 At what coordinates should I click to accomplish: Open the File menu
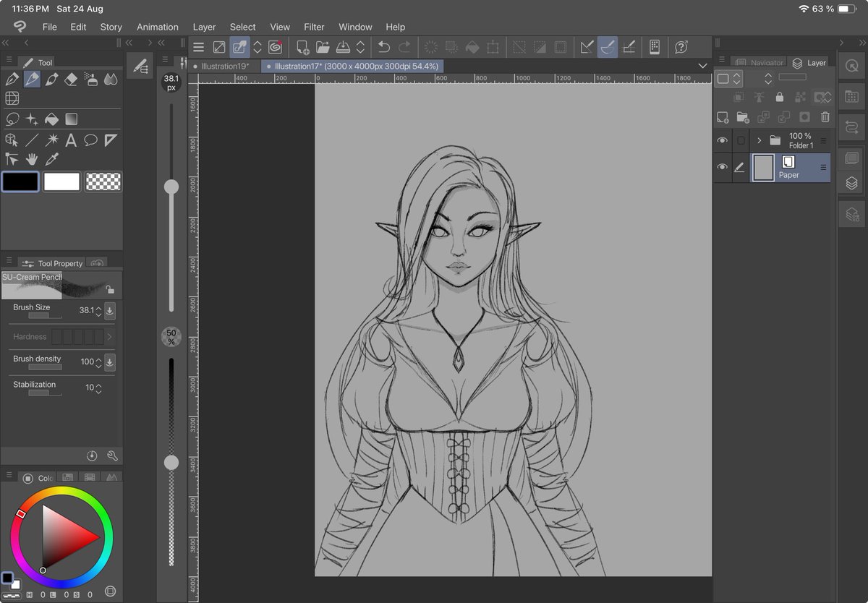pyautogui.click(x=49, y=27)
